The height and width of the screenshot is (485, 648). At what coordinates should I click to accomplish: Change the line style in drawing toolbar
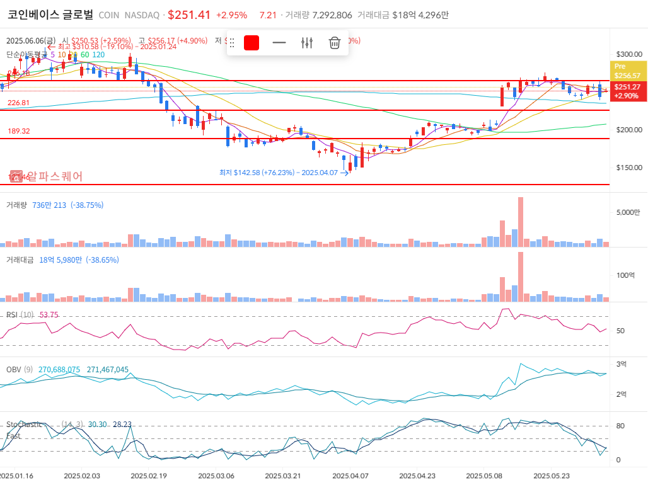tap(279, 43)
